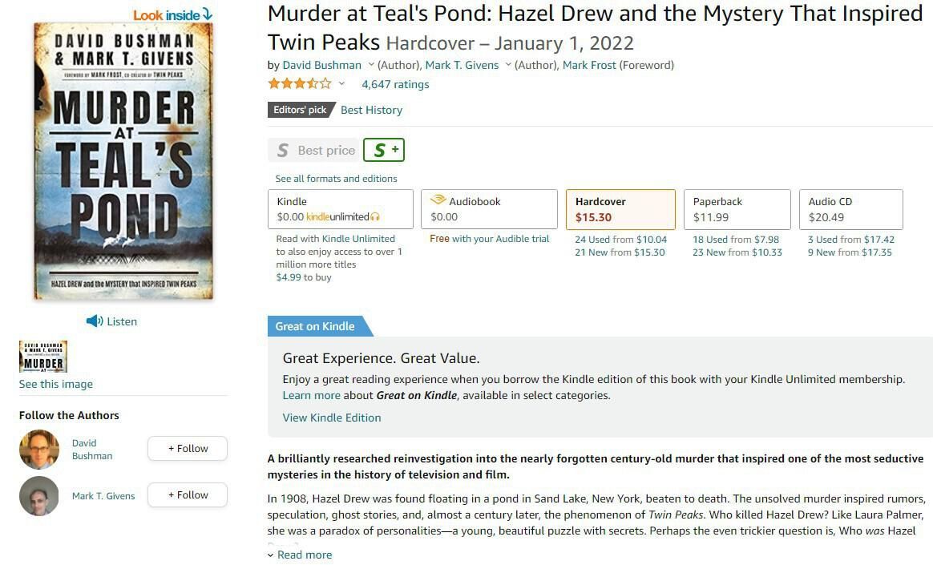Click the Listen speaker icon
This screenshot has width=933, height=565.
tap(95, 321)
